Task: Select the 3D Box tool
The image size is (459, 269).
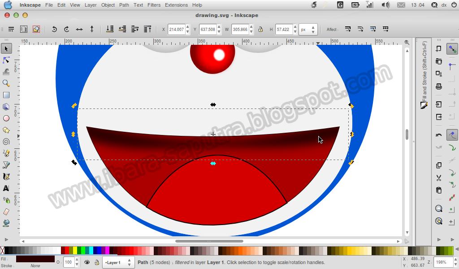Action: point(6,107)
